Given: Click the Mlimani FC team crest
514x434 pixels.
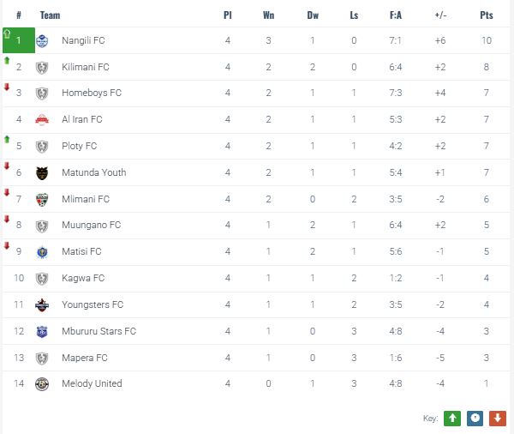Looking at the screenshot, I should pos(42,199).
